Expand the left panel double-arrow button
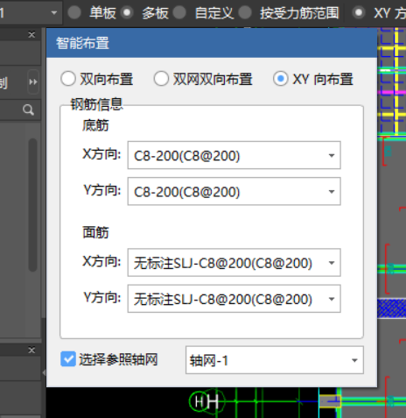 (x=33, y=81)
